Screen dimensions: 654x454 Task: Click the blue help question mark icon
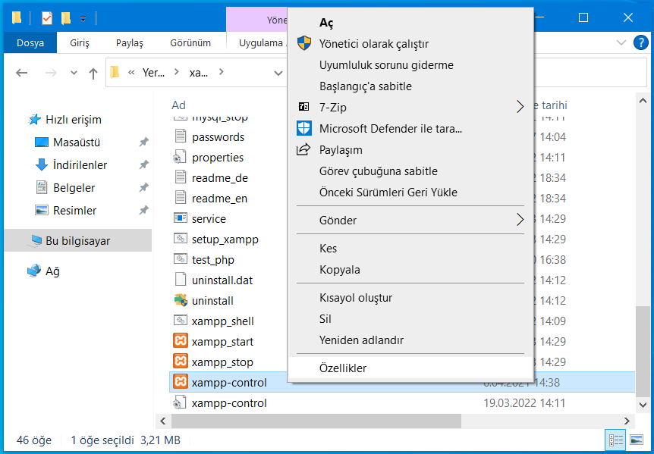640,42
